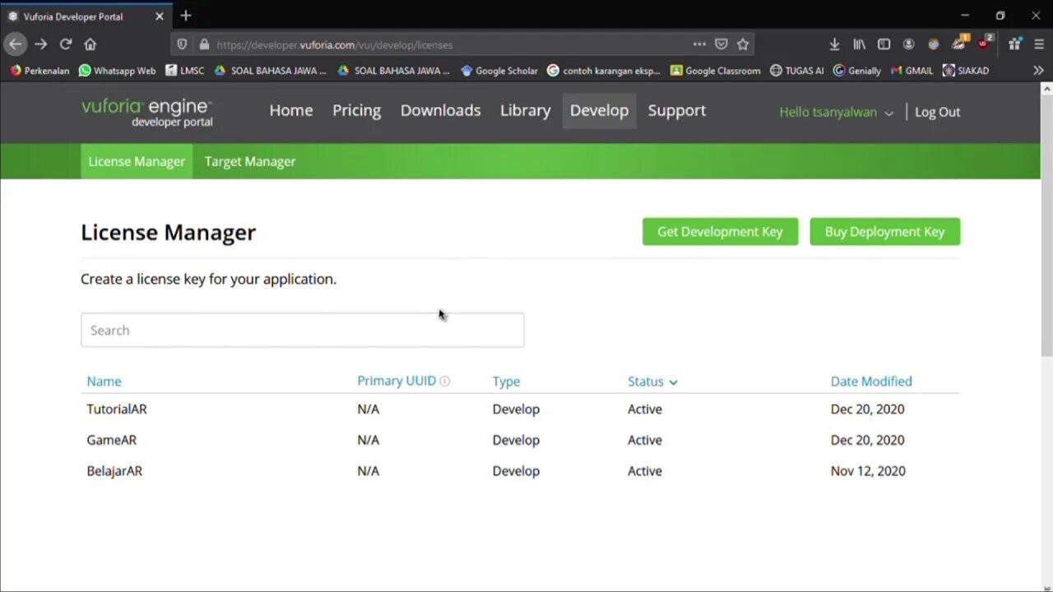Click the uBlock Origin extension icon
The width and height of the screenshot is (1053, 592).
click(x=985, y=43)
